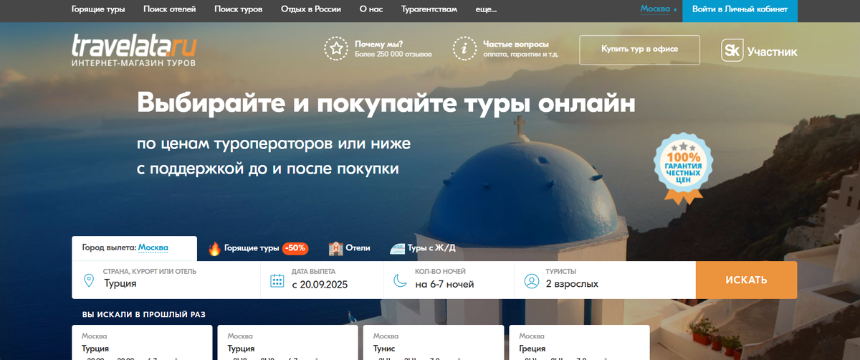Click the -50% discount badge

pos(295,248)
